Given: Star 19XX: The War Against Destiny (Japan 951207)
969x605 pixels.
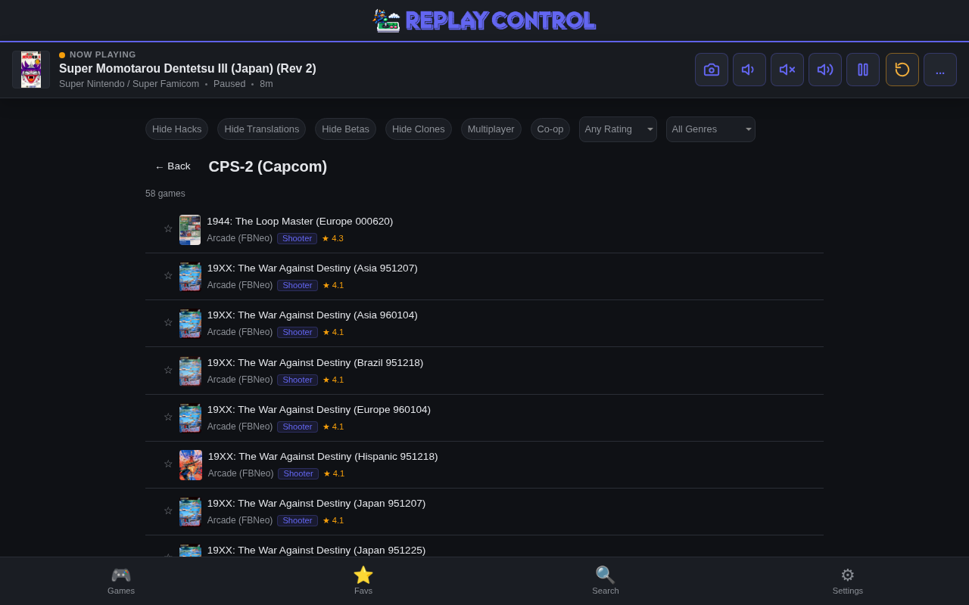Looking at the screenshot, I should [x=168, y=511].
